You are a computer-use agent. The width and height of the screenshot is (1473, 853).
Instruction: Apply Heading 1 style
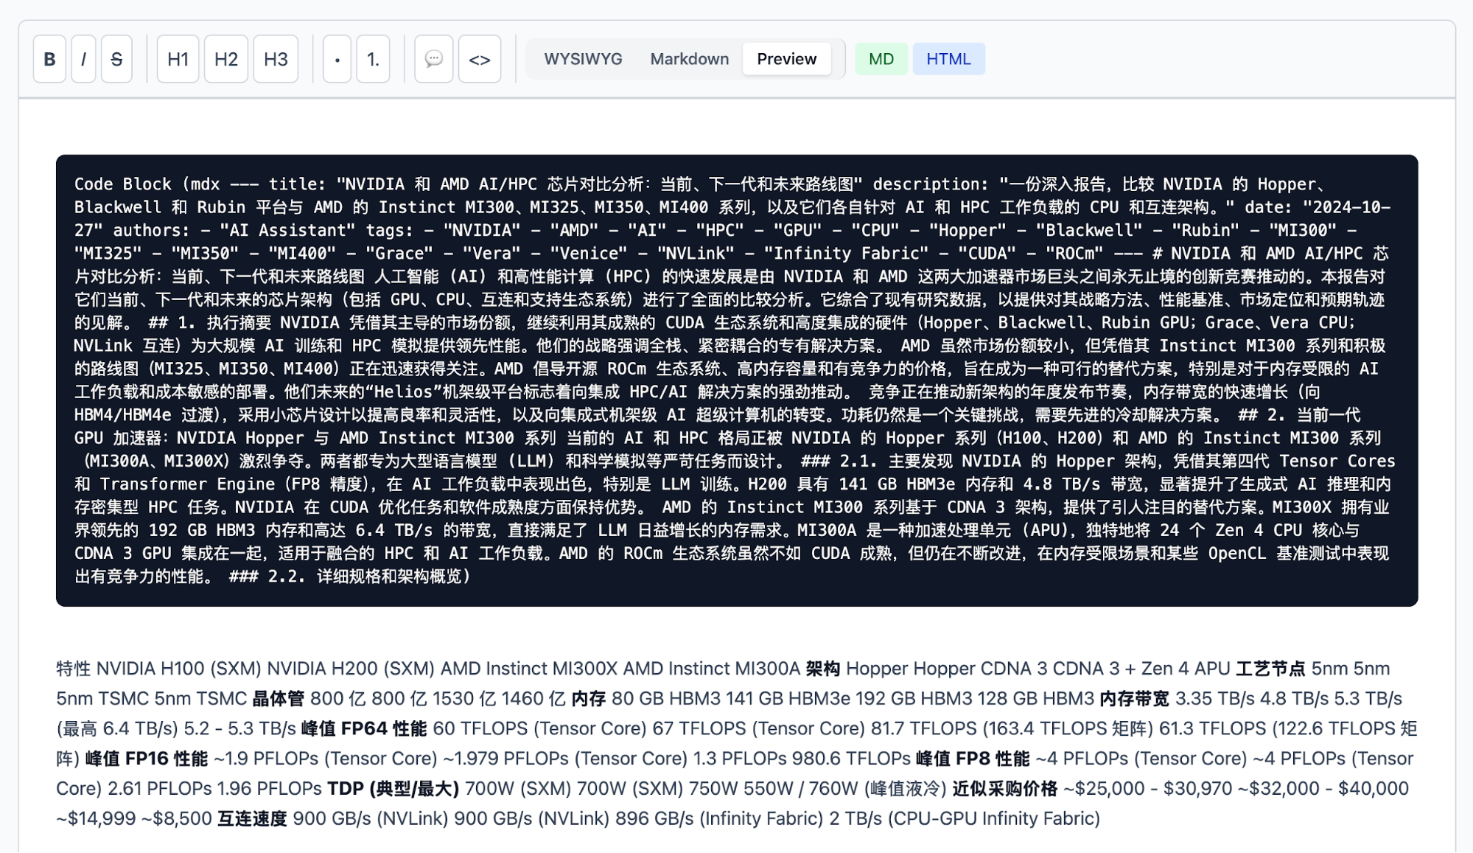click(x=176, y=59)
